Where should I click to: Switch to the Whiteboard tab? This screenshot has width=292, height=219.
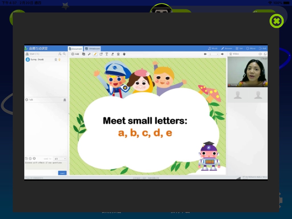pos(92,49)
